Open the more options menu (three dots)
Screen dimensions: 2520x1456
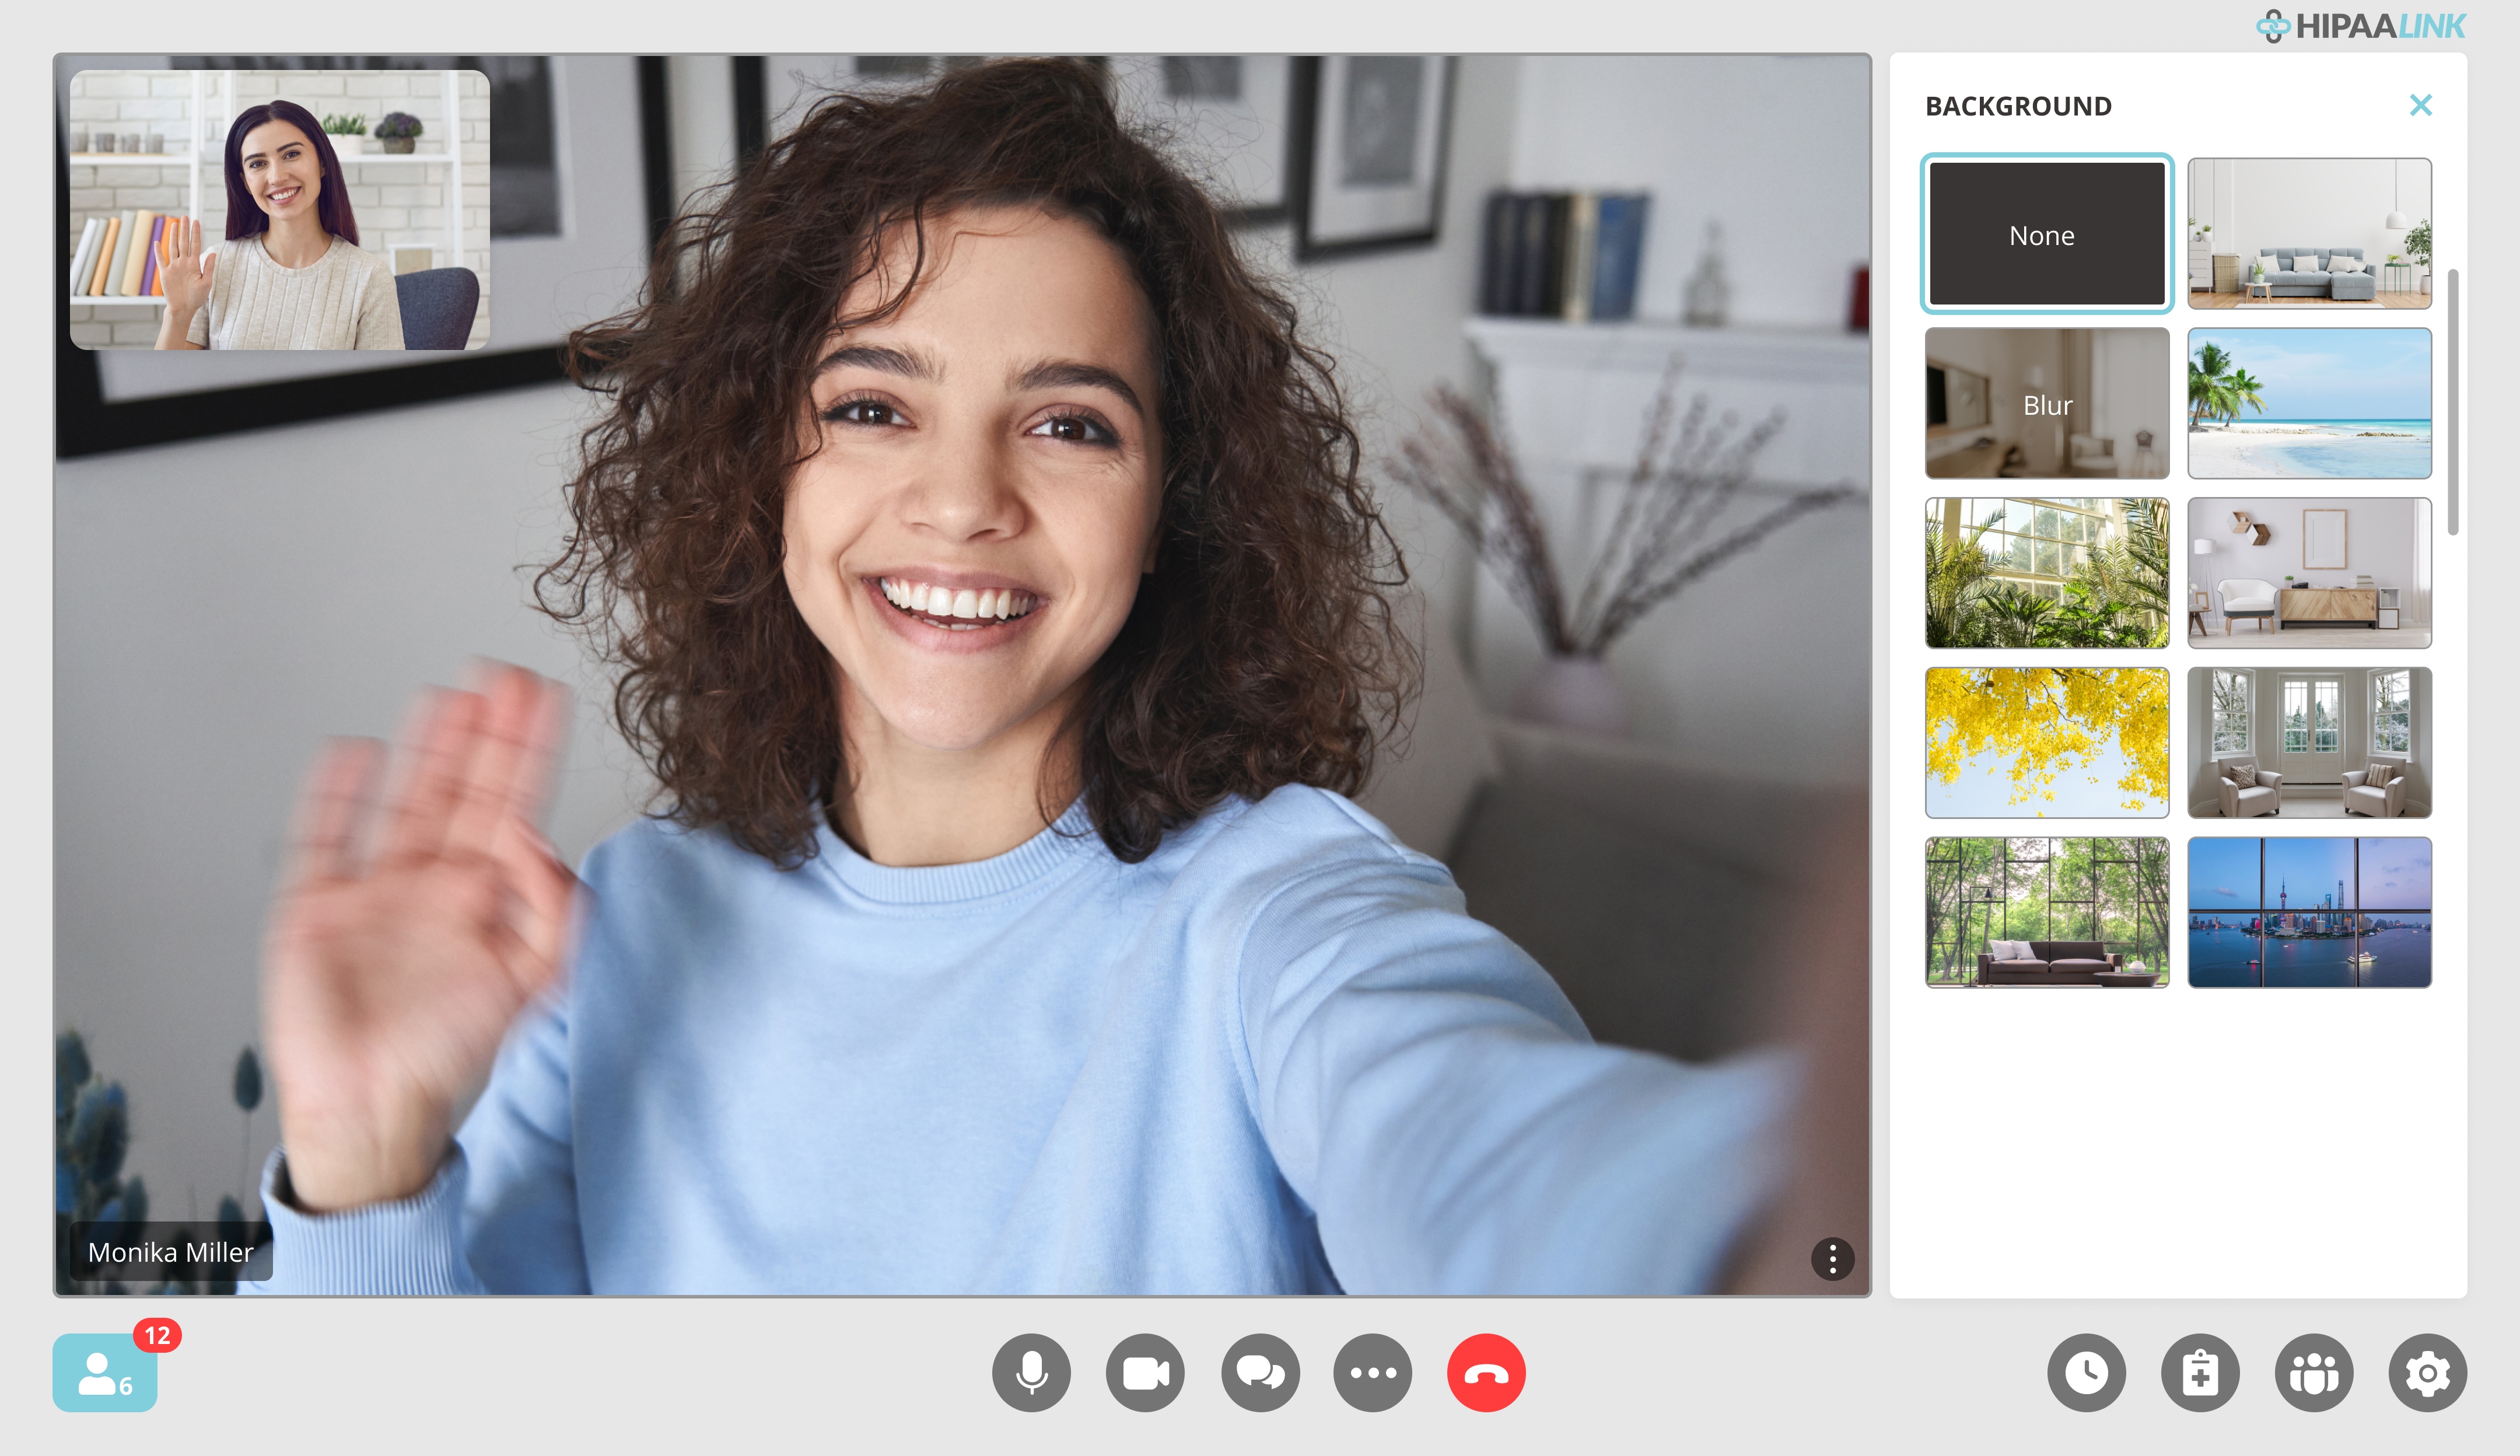(1373, 1373)
